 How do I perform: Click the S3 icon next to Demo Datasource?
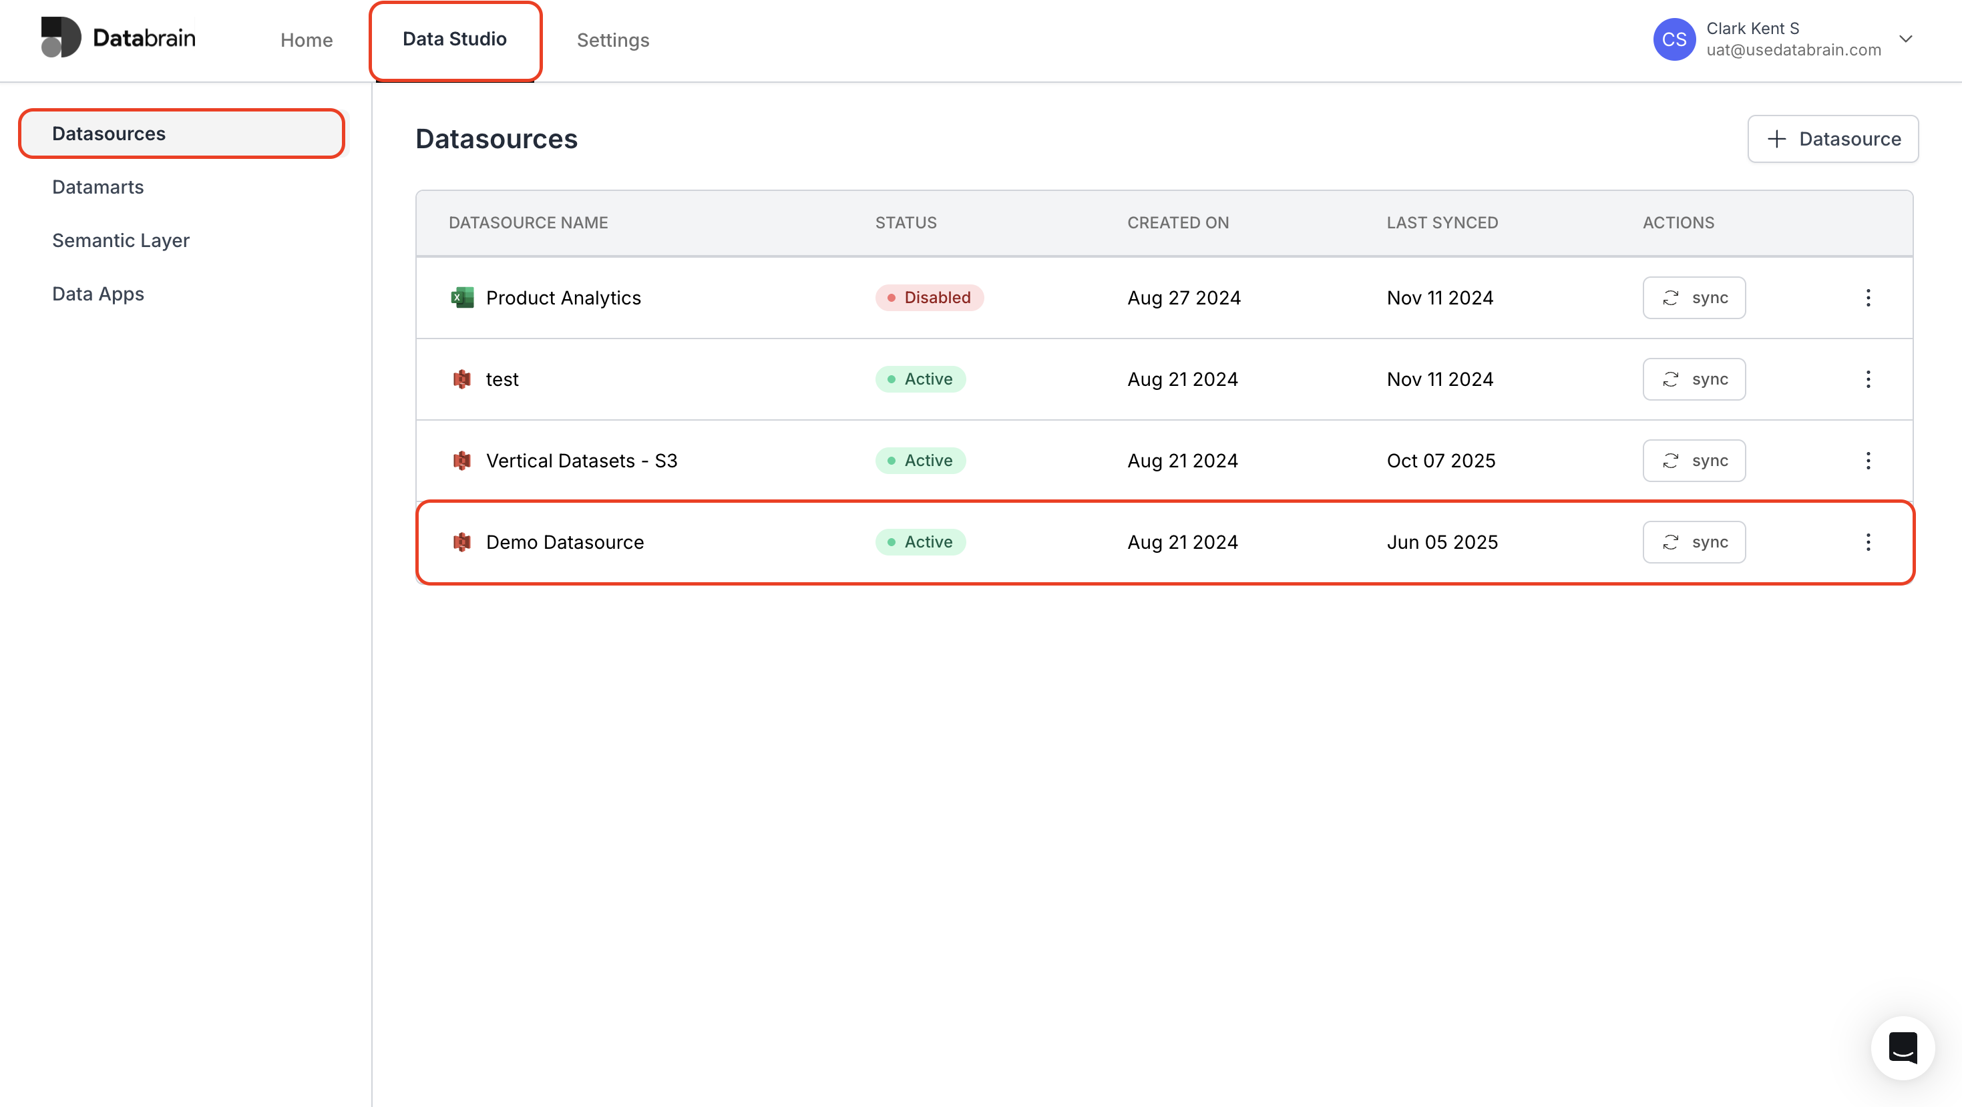point(461,542)
